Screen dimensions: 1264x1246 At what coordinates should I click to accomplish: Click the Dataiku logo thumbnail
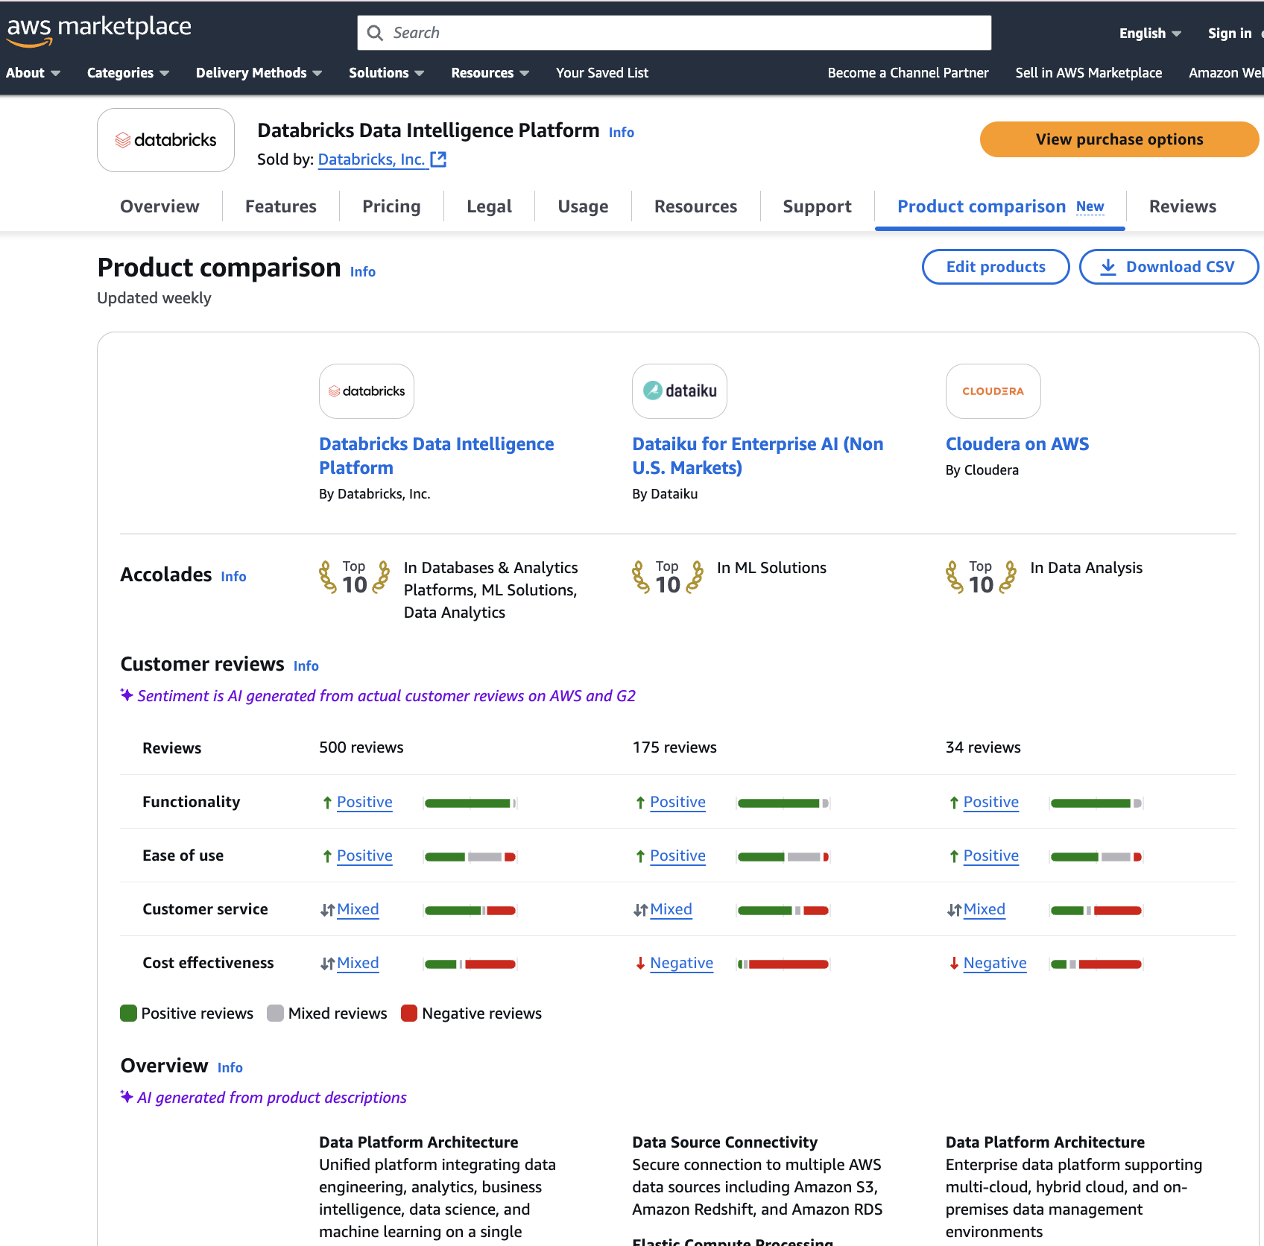(x=680, y=391)
